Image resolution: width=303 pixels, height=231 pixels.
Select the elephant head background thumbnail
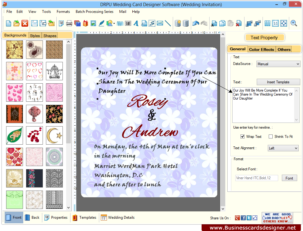[x=34, y=114]
